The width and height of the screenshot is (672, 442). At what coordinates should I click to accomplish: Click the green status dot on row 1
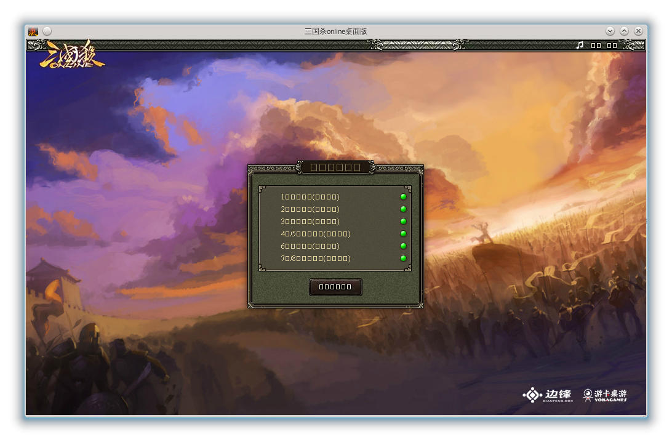[403, 197]
